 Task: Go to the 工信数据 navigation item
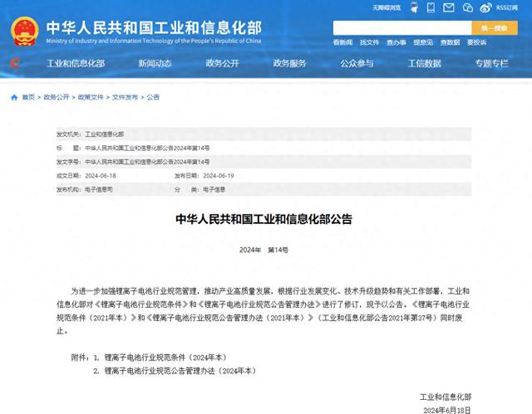tap(424, 64)
